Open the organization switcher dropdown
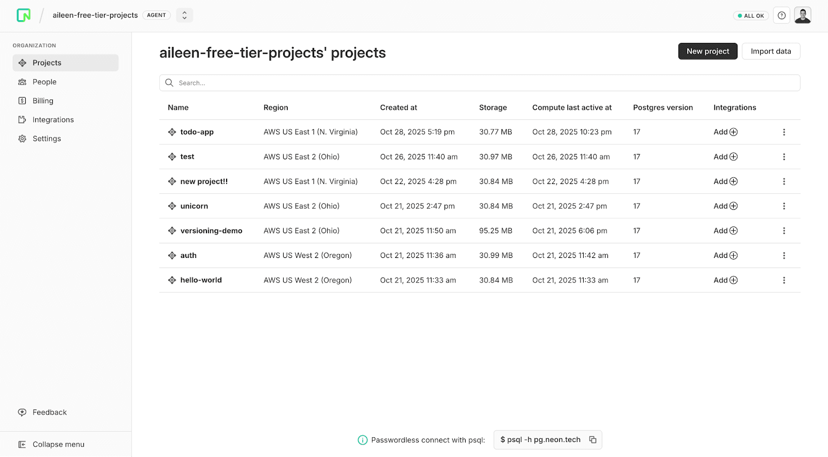The height and width of the screenshot is (457, 828). point(184,16)
